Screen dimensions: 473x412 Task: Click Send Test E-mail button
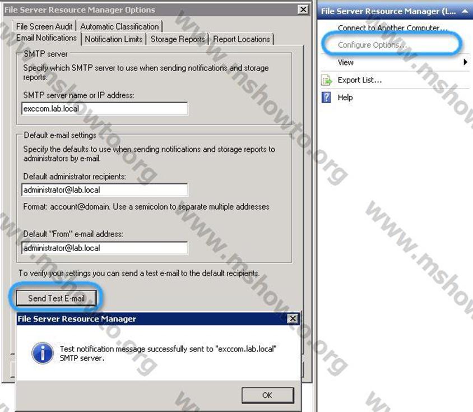[x=56, y=298]
